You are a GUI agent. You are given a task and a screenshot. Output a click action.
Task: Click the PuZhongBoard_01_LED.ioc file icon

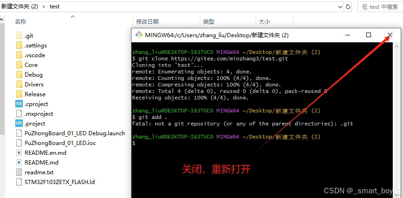pos(19,143)
